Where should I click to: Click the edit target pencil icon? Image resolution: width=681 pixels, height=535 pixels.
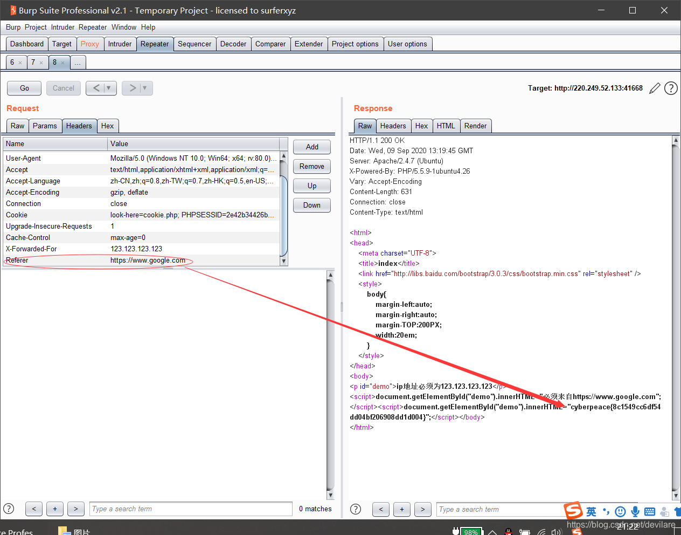tap(655, 88)
